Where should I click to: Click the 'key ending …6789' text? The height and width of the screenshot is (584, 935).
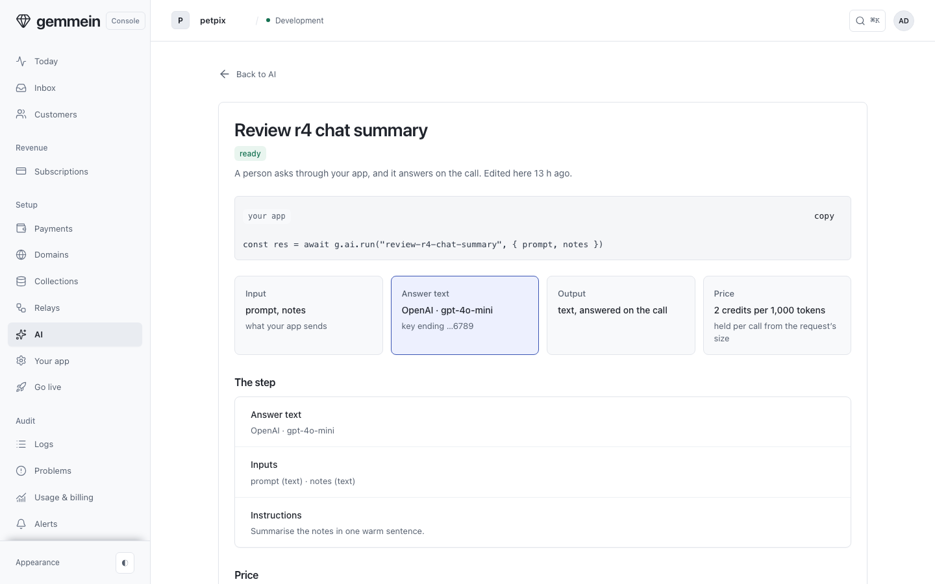(x=438, y=326)
